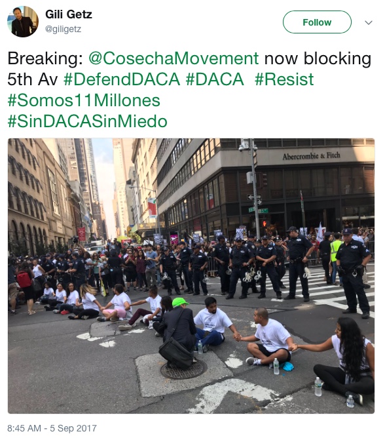
Task: Click the Abercrombie & Fitch sign in photo
Action: pyautogui.click(x=312, y=155)
